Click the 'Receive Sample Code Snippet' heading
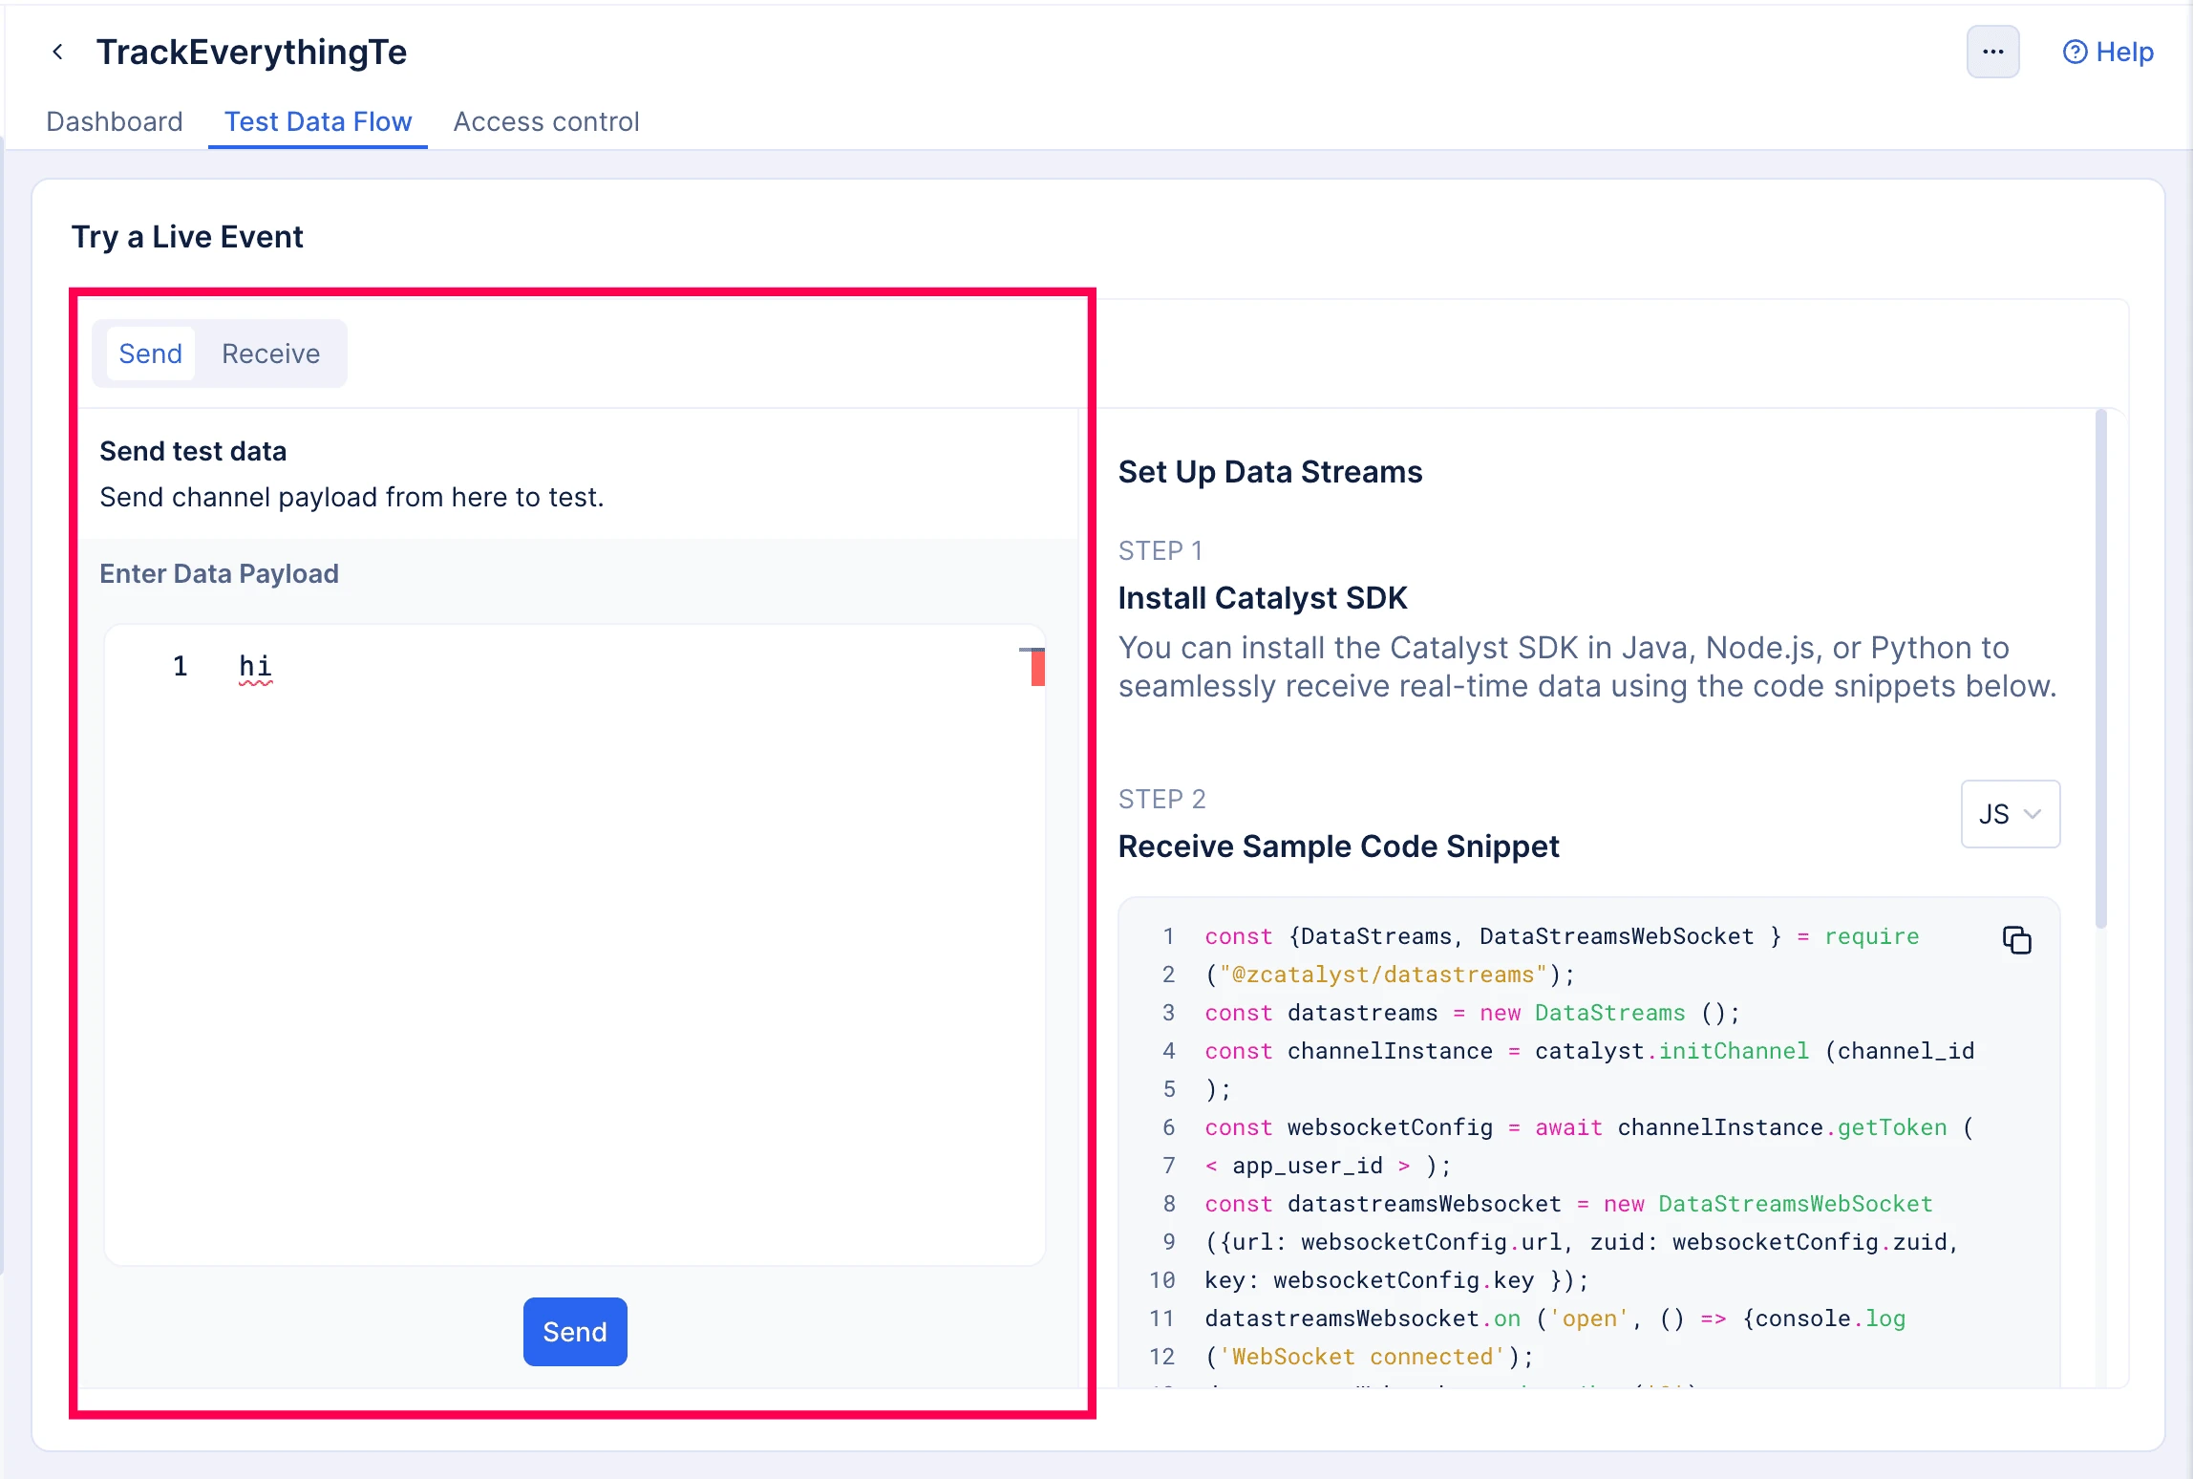2193x1479 pixels. coord(1338,847)
